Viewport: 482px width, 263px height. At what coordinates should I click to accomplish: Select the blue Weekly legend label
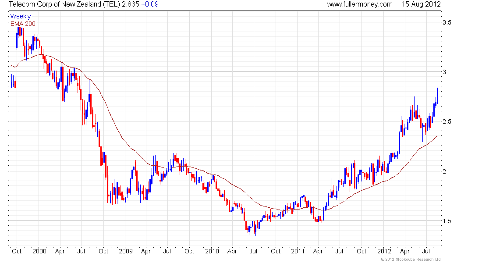[21, 16]
